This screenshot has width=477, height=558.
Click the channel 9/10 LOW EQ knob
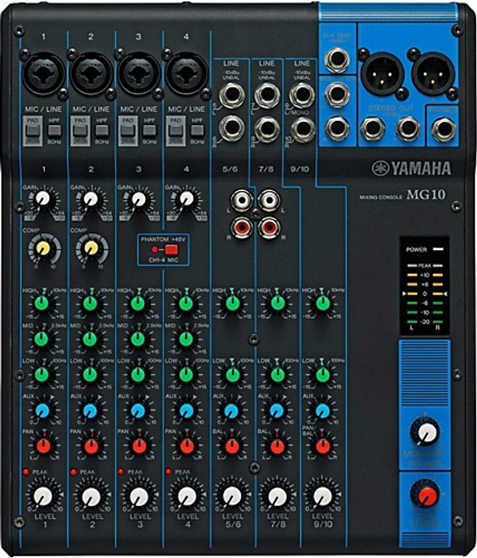point(323,374)
